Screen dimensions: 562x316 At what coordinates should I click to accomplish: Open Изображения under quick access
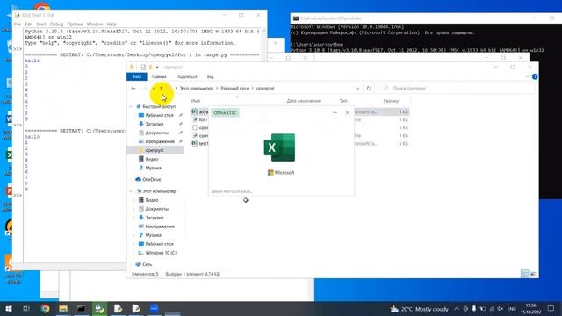pos(160,141)
